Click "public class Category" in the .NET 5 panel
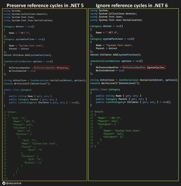 coord(18,90)
